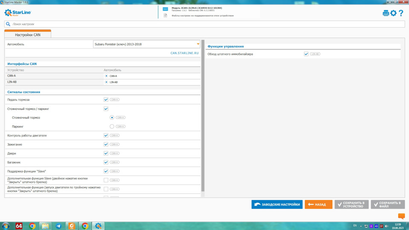Screen dimensions: 409x230
Task: Click the search magnifier icon
Action: tap(8, 24)
